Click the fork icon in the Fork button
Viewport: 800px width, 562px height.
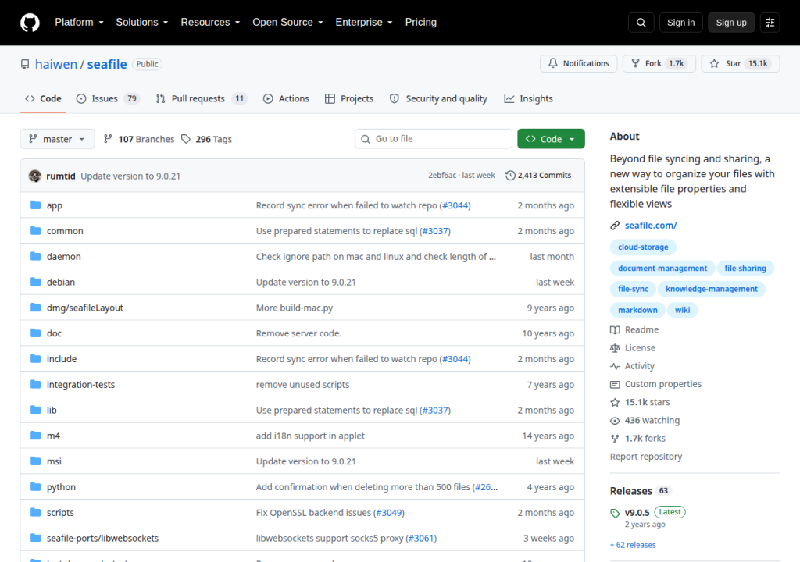[636, 63]
